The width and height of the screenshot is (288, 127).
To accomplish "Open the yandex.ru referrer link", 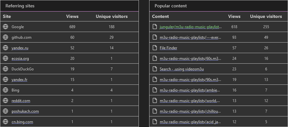I will [20, 48].
